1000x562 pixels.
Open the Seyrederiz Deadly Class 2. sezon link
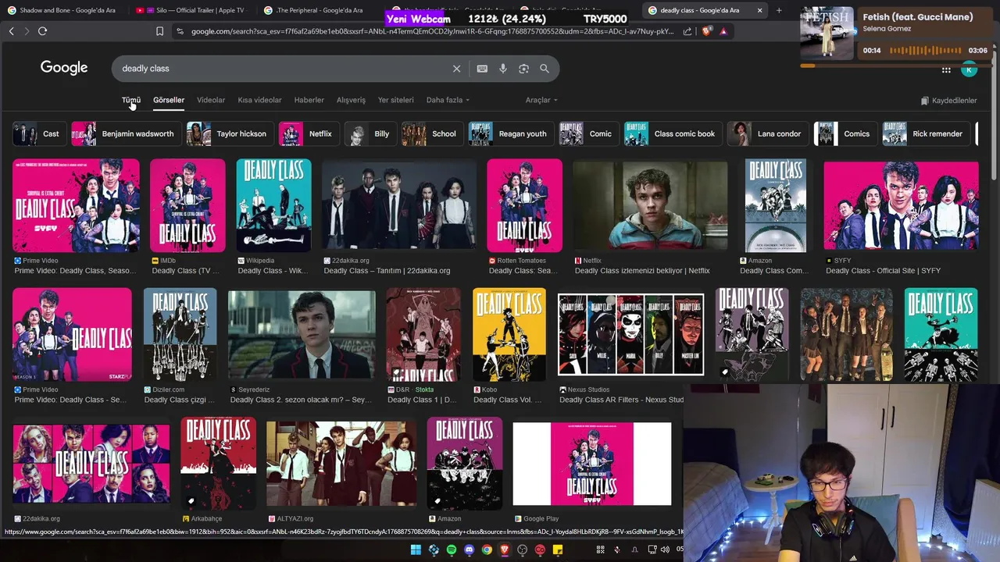click(301, 400)
